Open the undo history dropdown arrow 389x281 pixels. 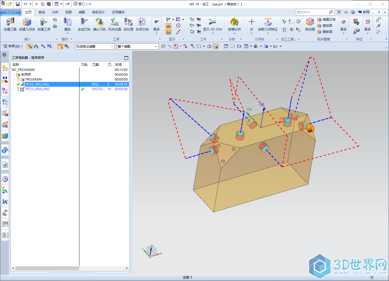coord(30,4)
